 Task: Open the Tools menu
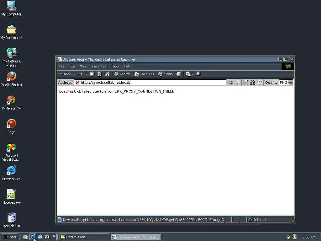coord(115,66)
